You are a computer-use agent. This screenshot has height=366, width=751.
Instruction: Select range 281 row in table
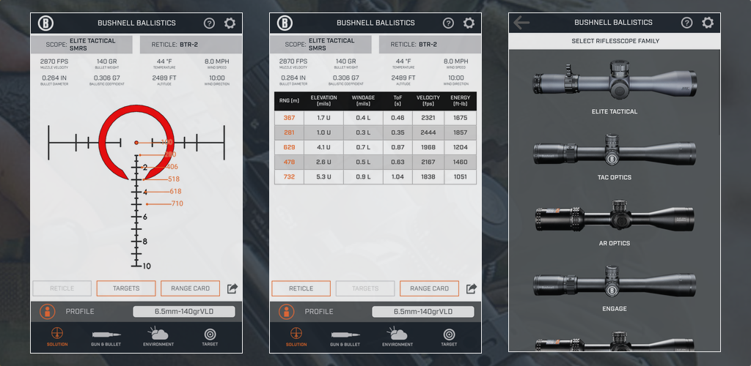coord(375,132)
